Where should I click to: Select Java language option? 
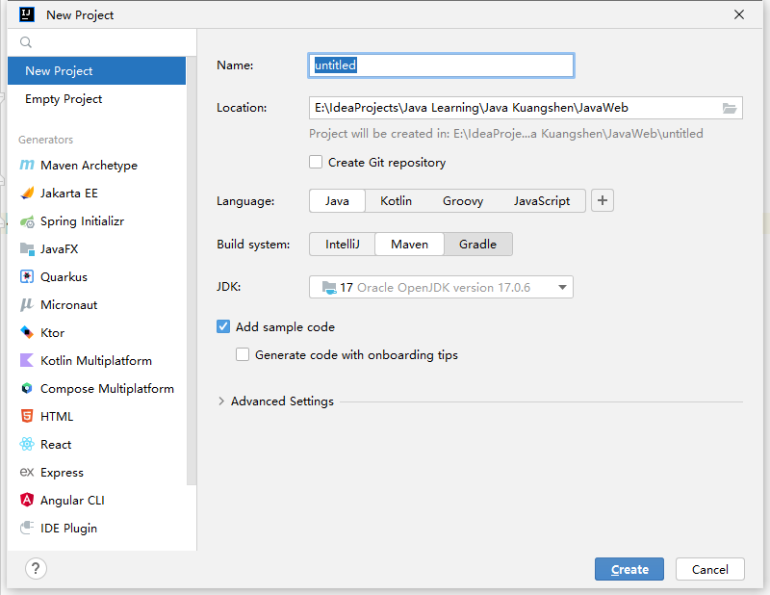point(337,201)
